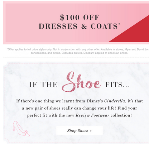Click the italic Review Footwear text
149x144 pixels.
pyautogui.click(x=92, y=115)
